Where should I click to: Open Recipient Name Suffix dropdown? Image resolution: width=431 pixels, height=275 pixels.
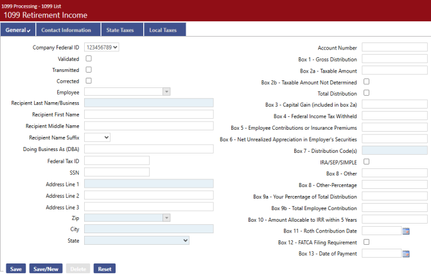pos(98,137)
